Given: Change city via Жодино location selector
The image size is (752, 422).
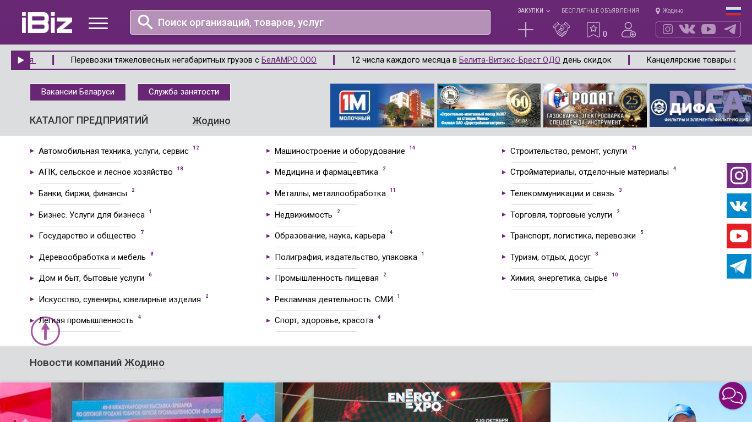Looking at the screenshot, I should pos(669,11).
